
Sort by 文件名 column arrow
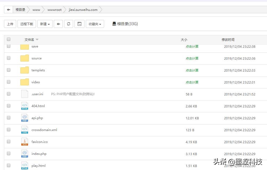tap(37, 40)
